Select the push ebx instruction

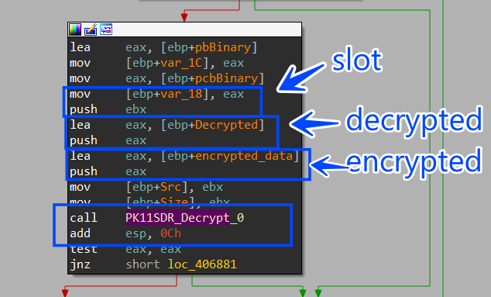[x=108, y=109]
